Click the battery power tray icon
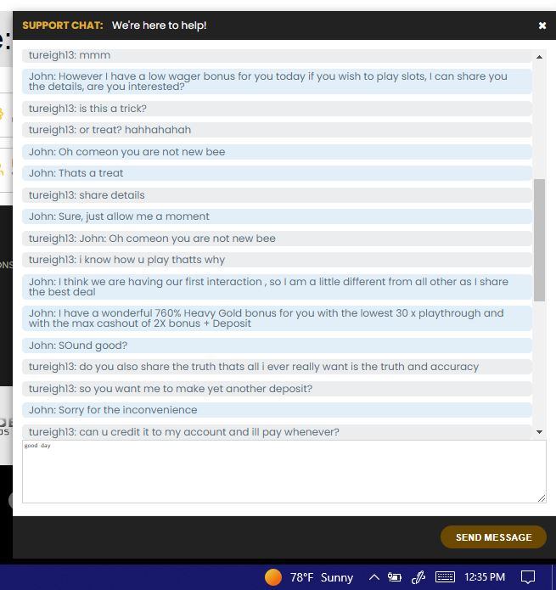 [395, 577]
